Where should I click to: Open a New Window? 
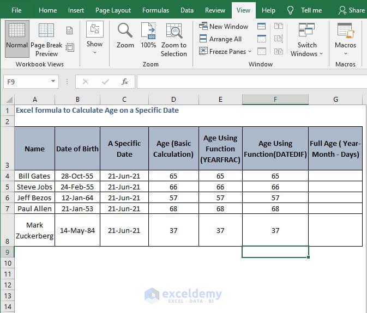(223, 26)
